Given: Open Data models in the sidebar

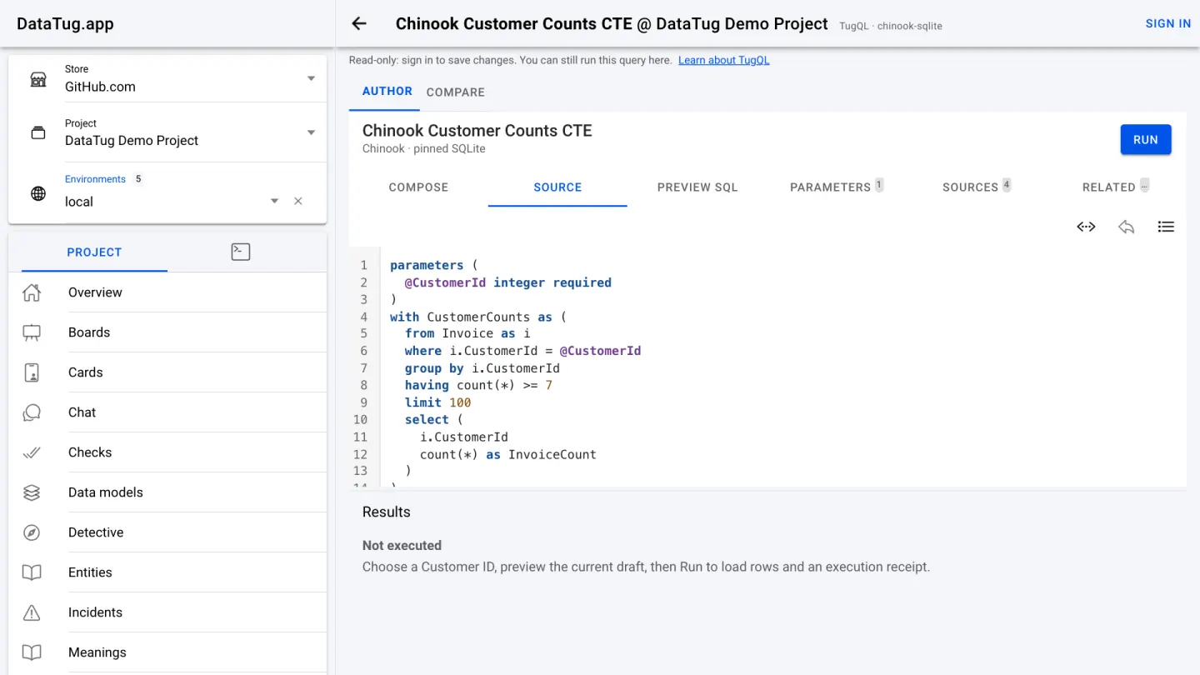Looking at the screenshot, I should 167,492.
